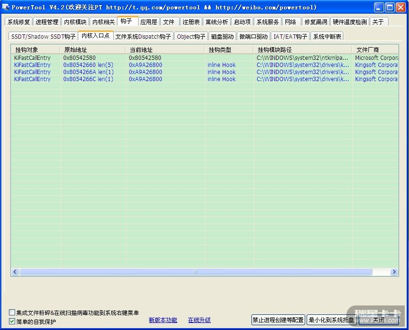The image size is (409, 330).
Task: Switch to the 进程管理 tab
Action: tap(47, 22)
